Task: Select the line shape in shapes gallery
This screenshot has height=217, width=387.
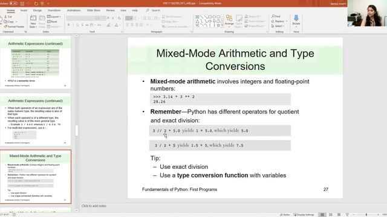Action: point(201,17)
